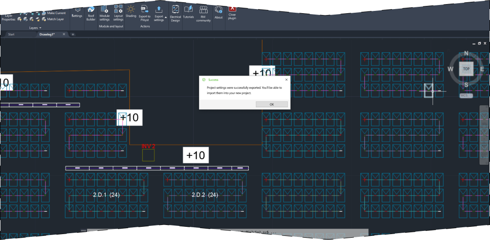Click the Actions panel title

145,26
